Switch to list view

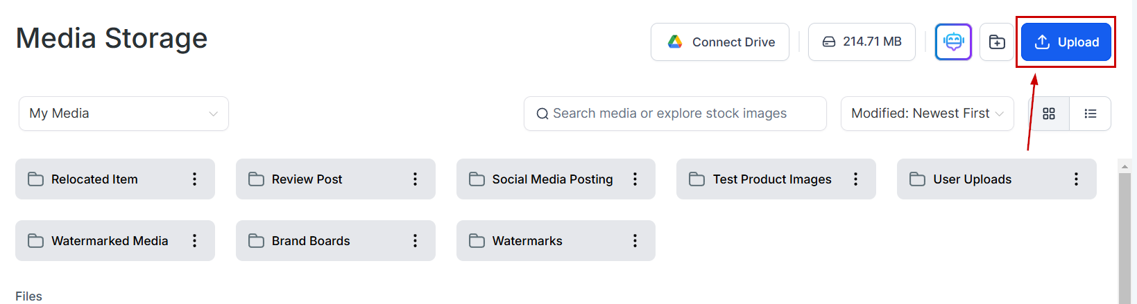[1091, 114]
